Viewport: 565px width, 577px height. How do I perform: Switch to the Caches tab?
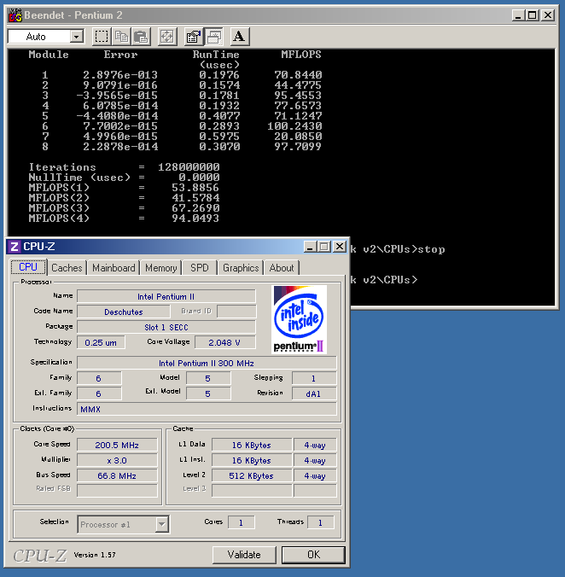coord(67,267)
